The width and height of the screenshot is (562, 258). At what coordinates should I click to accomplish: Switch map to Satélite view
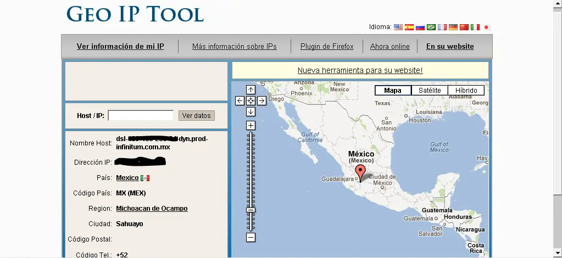(x=430, y=90)
